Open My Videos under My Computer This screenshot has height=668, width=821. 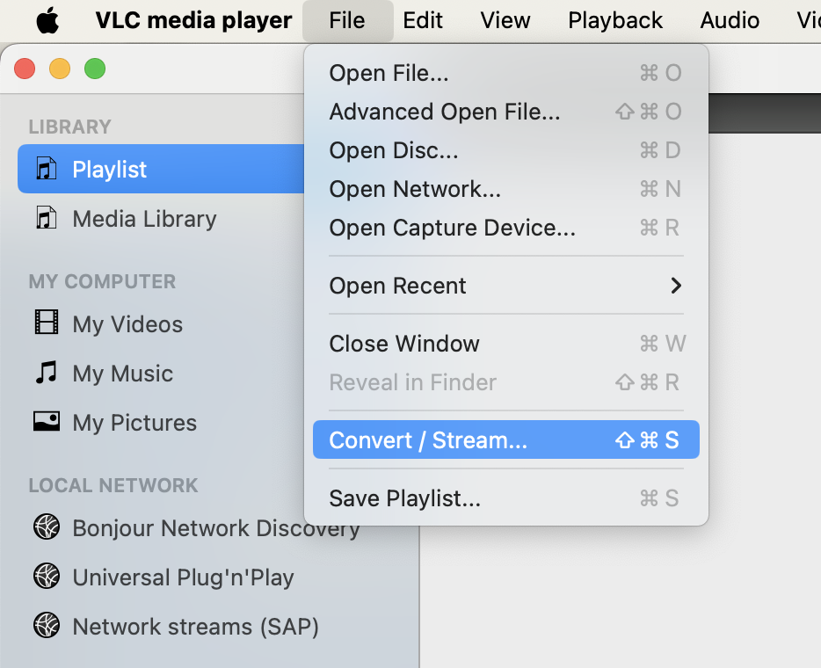[125, 324]
